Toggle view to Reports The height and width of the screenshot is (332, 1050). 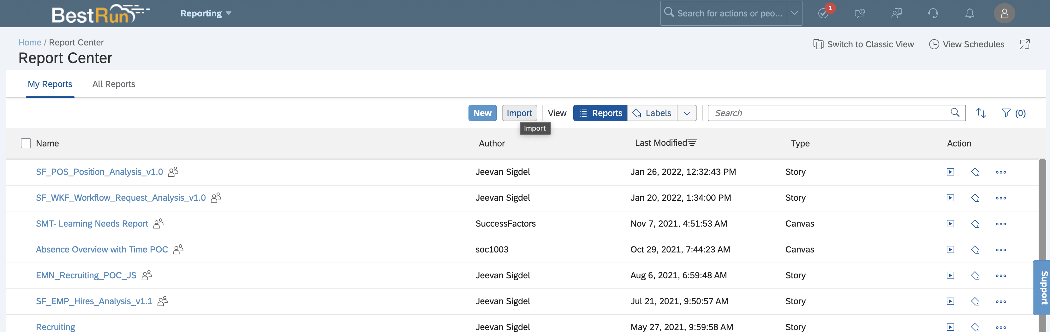pos(600,113)
